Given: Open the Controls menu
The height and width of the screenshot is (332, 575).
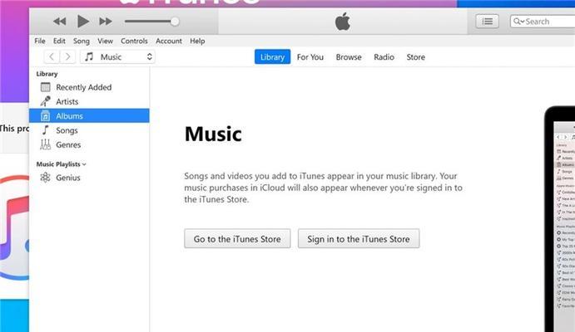Looking at the screenshot, I should pos(134,41).
